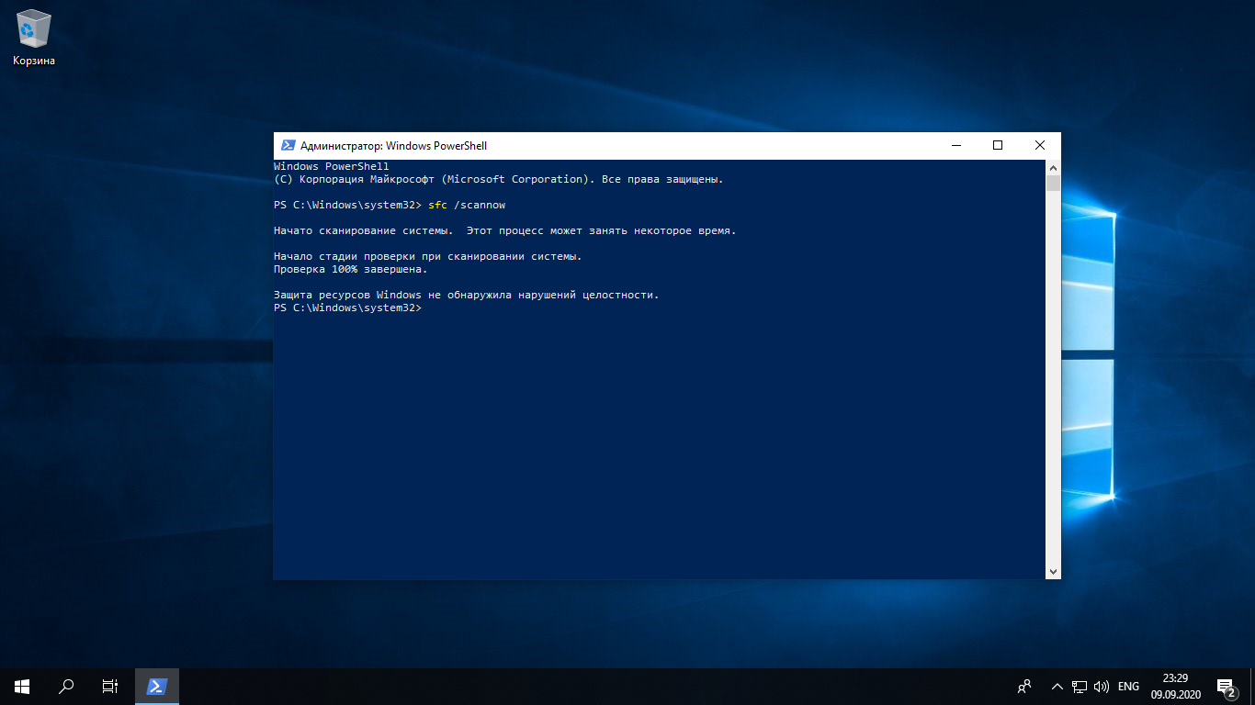Show hidden tray icons chevron
The image size is (1255, 705).
1057,686
